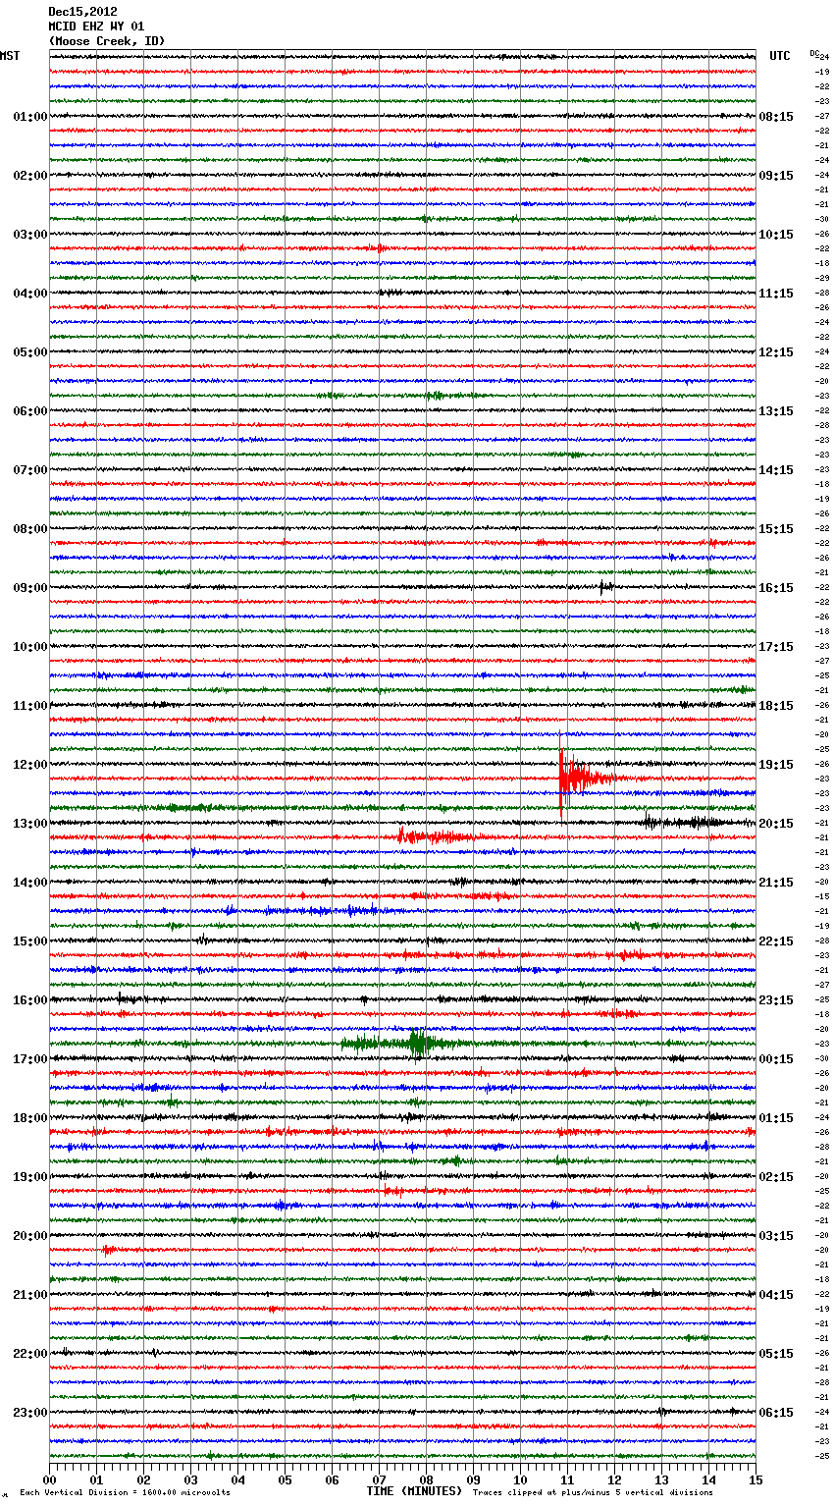
Task: Select the 14:00 MST time label
Action: pyautogui.click(x=30, y=883)
